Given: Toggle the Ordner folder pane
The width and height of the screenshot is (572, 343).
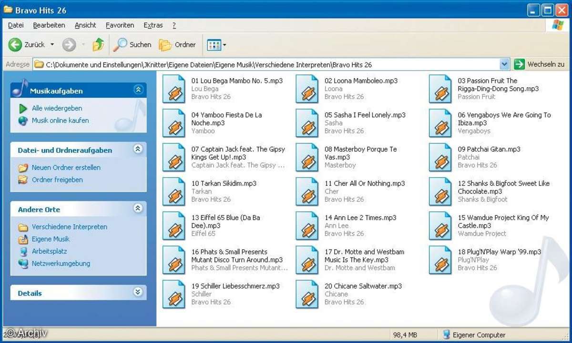Looking at the screenshot, I should pyautogui.click(x=177, y=45).
